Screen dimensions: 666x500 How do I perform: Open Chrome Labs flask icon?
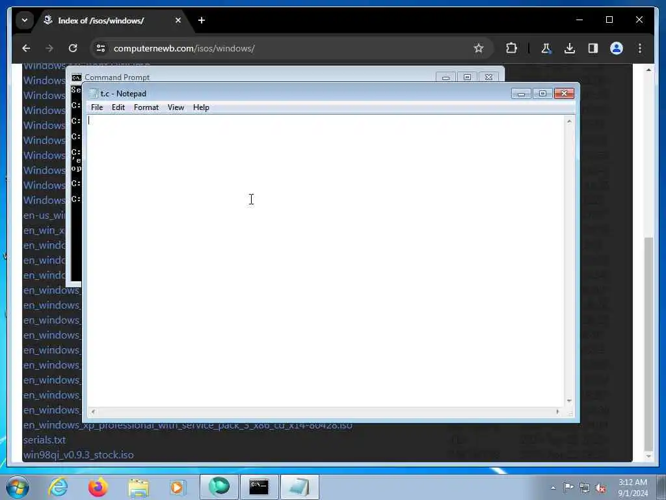click(546, 48)
